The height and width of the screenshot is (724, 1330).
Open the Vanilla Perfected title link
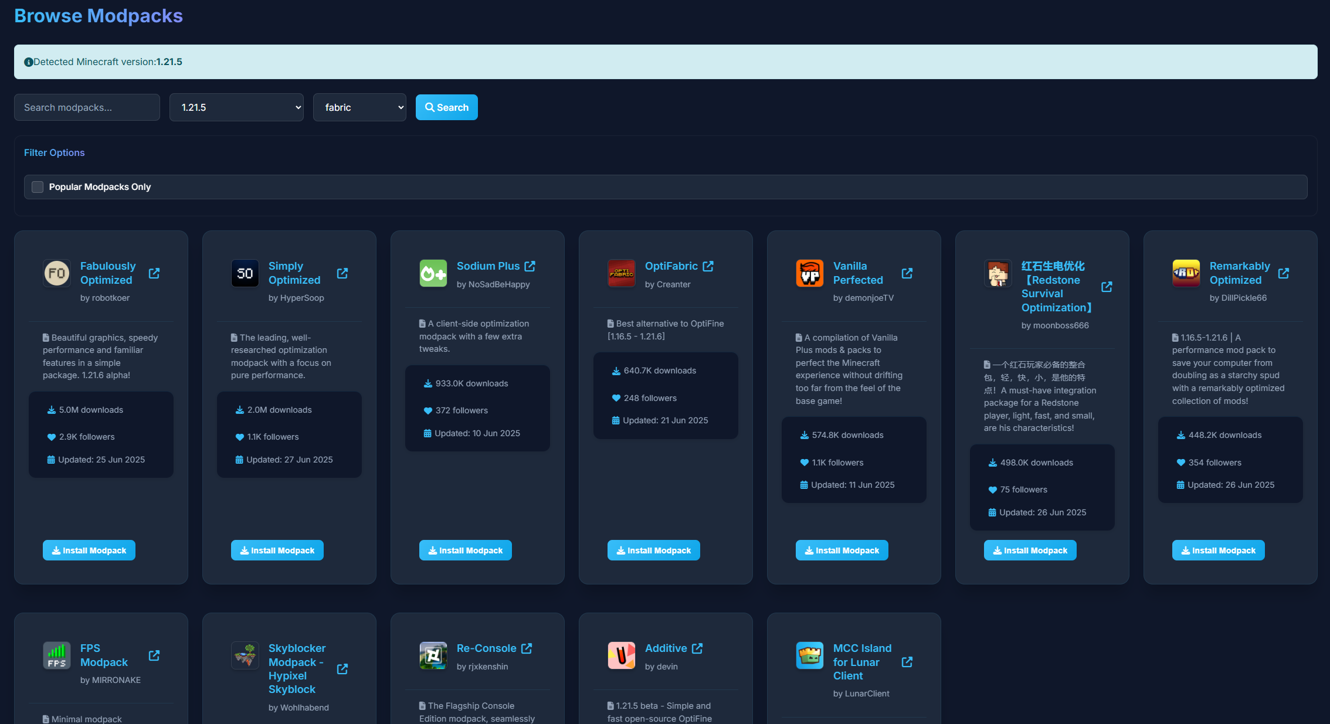(858, 273)
